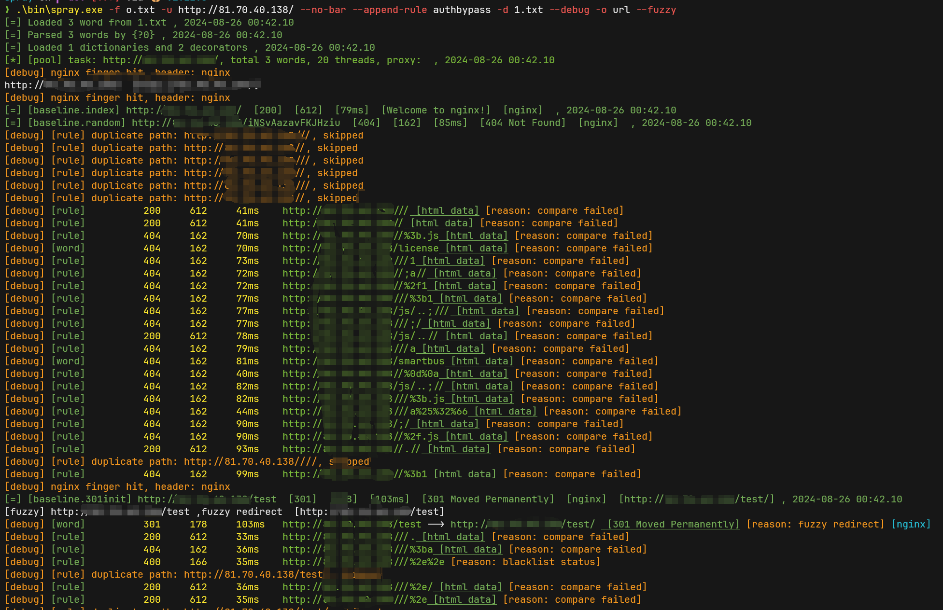This screenshot has height=610, width=943.
Task: Click the ///;/ path entry
Action: click(x=407, y=323)
